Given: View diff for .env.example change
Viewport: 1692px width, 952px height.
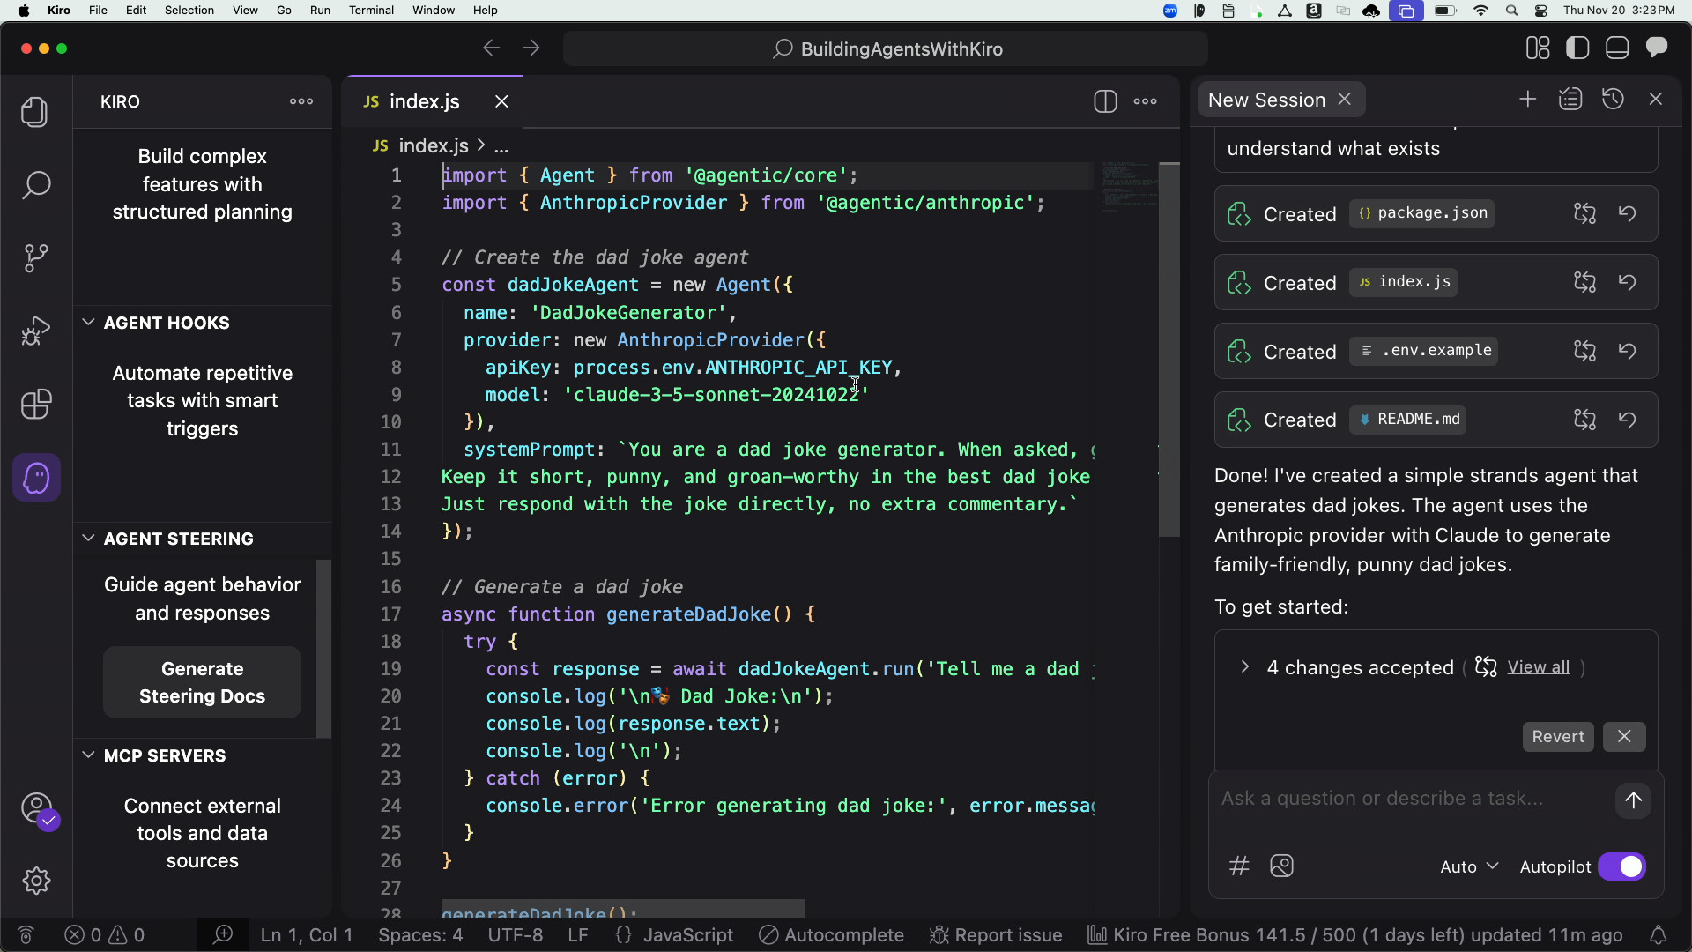Looking at the screenshot, I should (x=1584, y=351).
